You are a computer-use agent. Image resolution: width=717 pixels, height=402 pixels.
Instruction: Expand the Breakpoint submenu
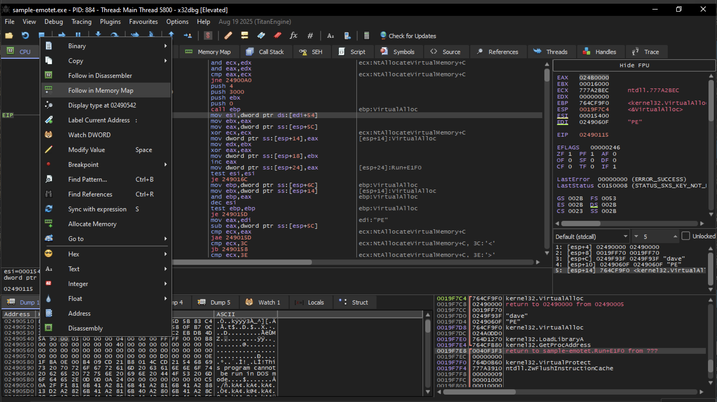click(106, 164)
